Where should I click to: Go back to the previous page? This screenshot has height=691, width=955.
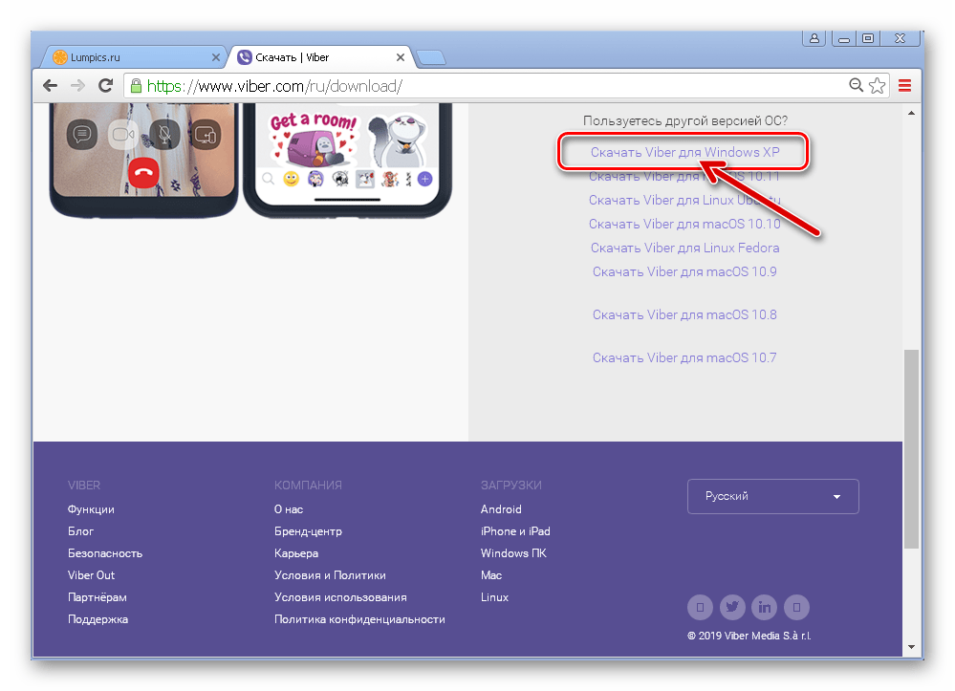point(50,86)
